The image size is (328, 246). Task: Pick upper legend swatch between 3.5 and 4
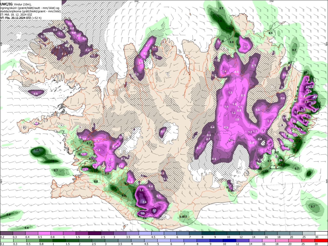[x=132, y=233]
